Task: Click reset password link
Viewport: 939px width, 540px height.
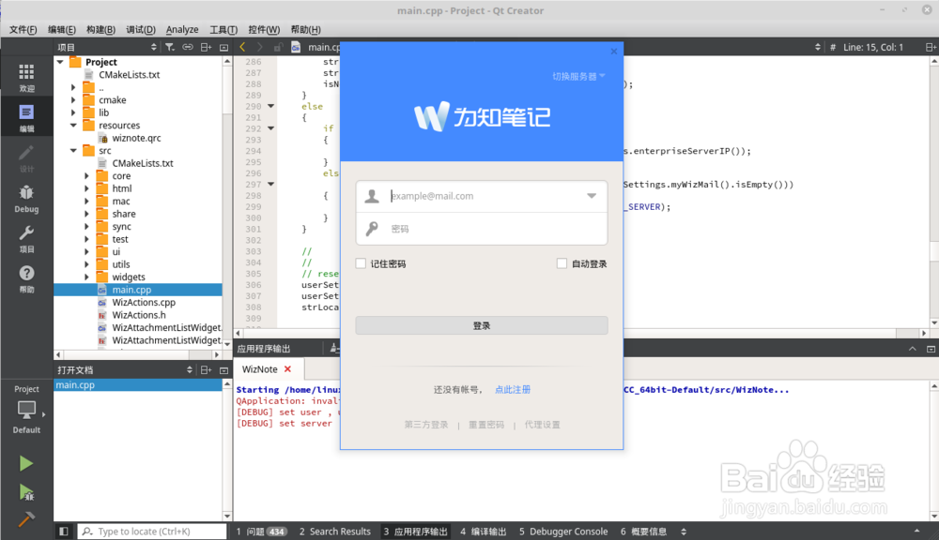Action: pyautogui.click(x=486, y=425)
